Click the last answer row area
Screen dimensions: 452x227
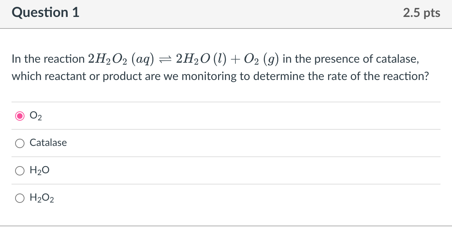point(144,198)
